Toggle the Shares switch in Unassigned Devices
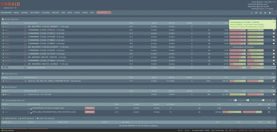 pos(247,100)
